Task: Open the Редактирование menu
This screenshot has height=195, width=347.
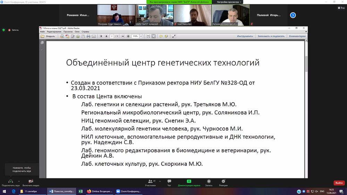Action: [x=54, y=32]
